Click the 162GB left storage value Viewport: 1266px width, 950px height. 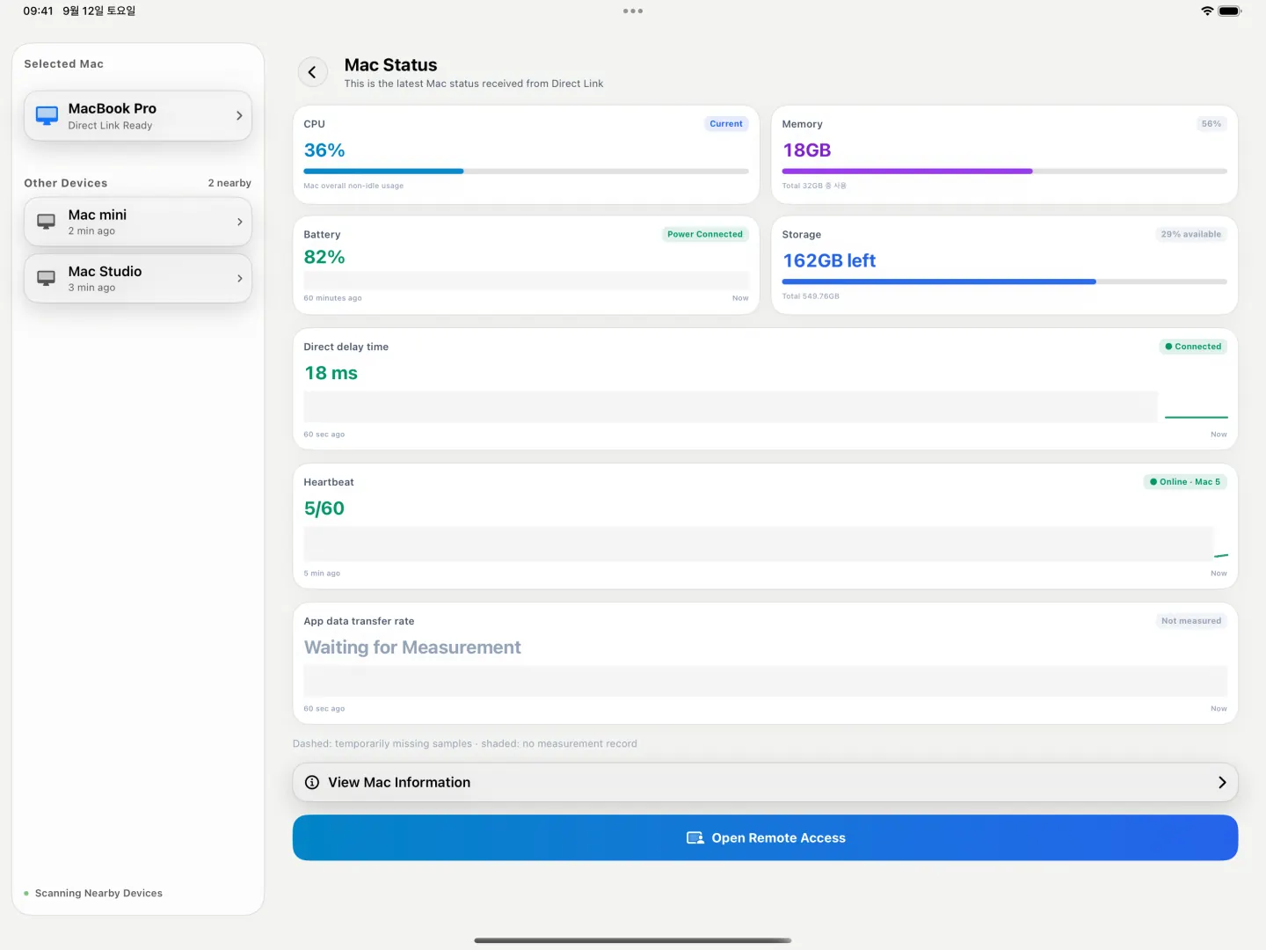point(829,260)
